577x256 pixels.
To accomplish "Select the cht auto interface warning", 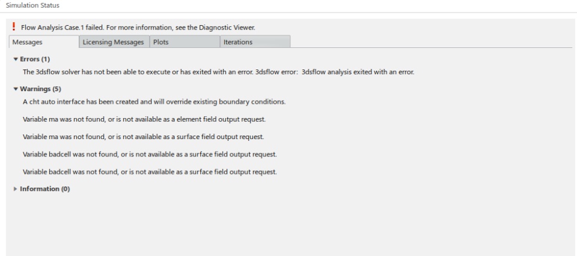I will pyautogui.click(x=154, y=101).
